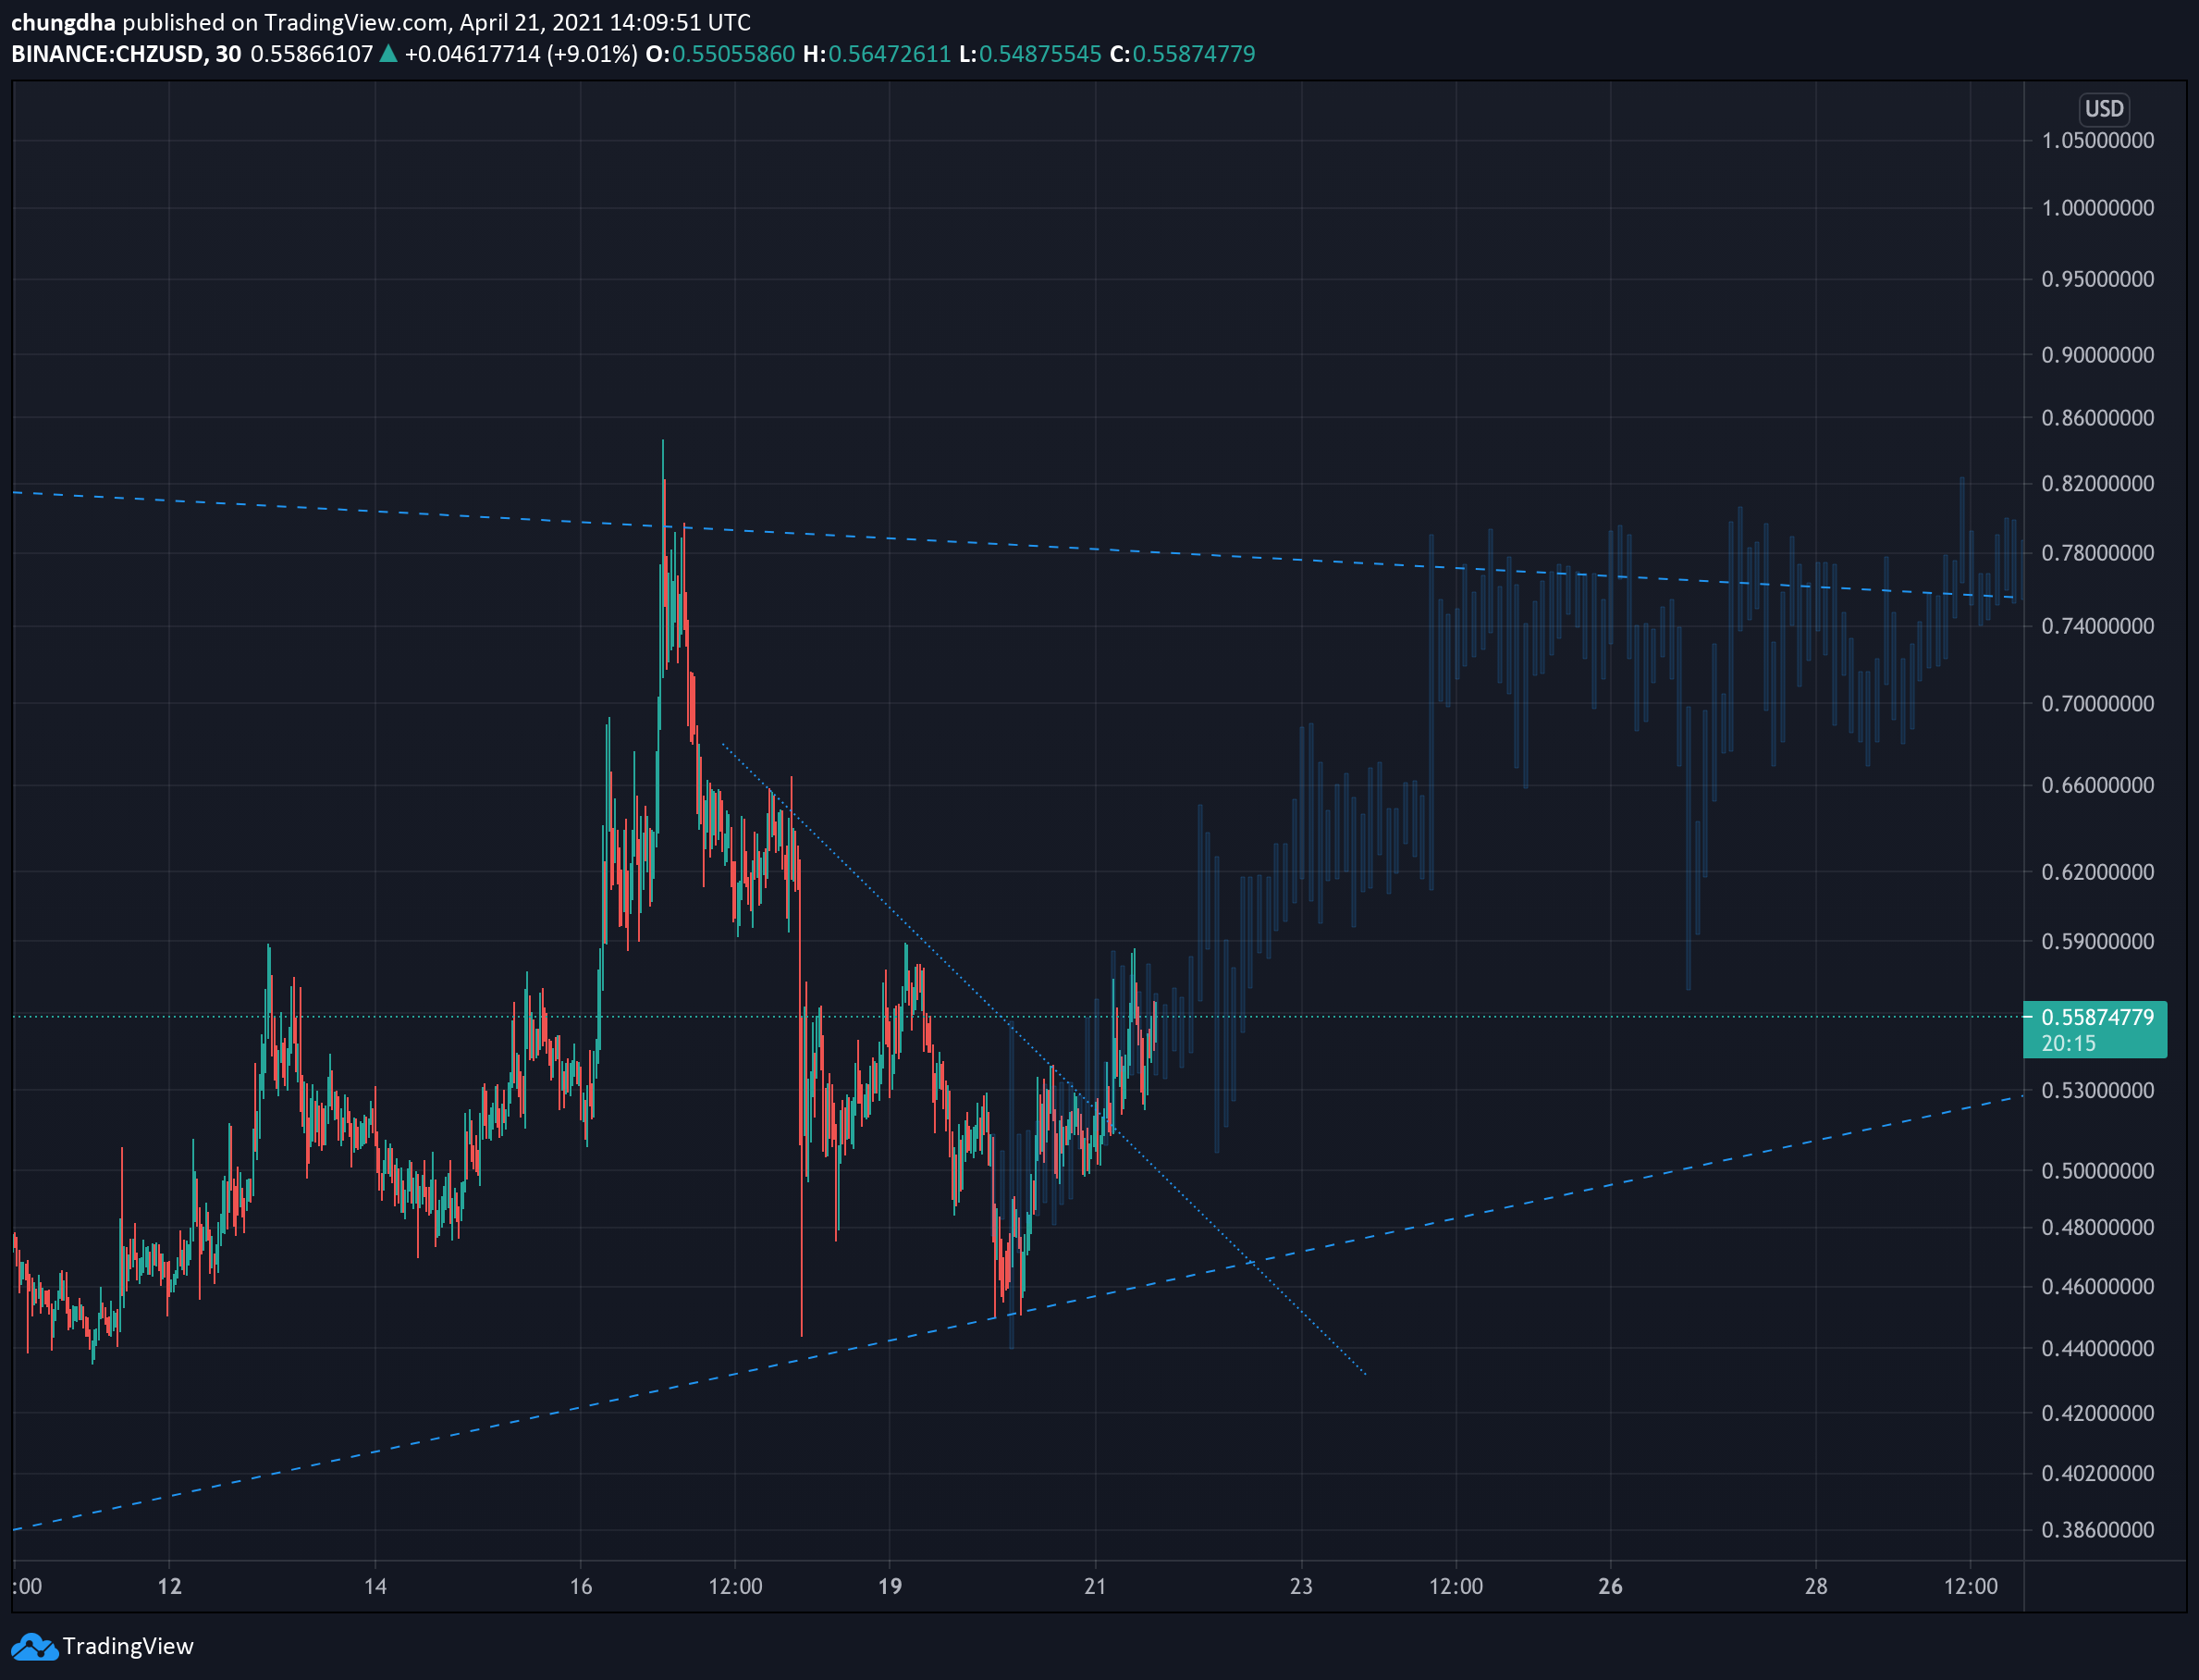
Task: Click the time axis date label 26
Action: point(1610,1587)
